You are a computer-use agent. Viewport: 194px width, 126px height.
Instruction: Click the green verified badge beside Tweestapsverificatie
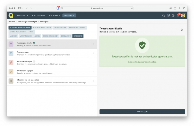34,43
